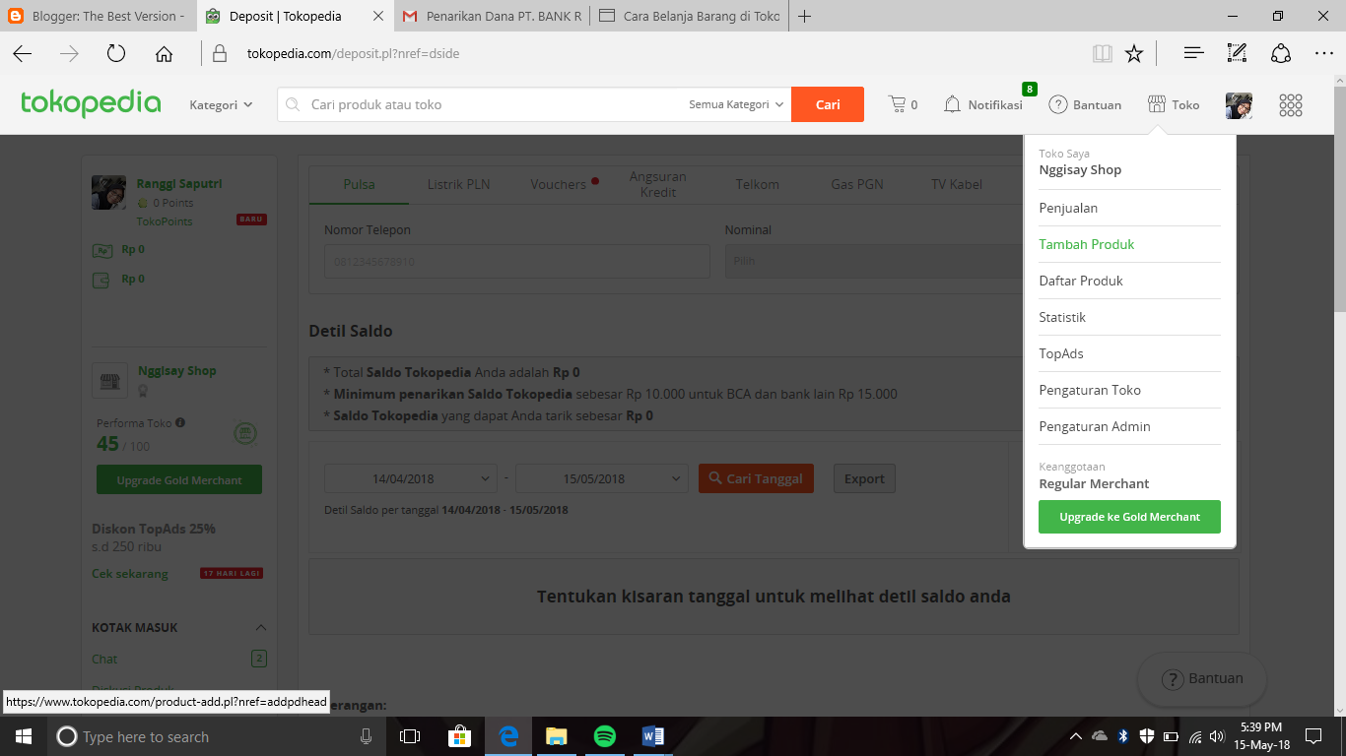1346x756 pixels.
Task: Switch to the Gas PGN tab
Action: click(x=856, y=184)
